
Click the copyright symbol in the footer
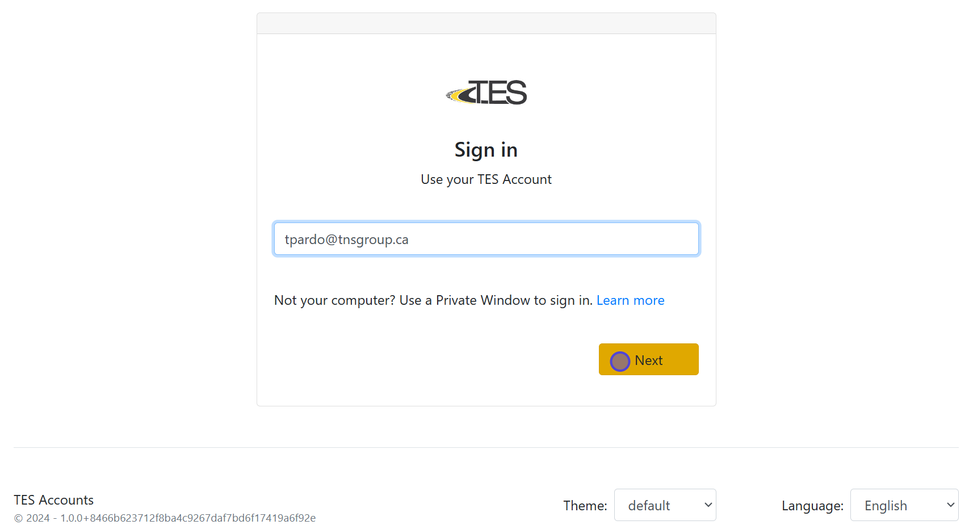19,518
